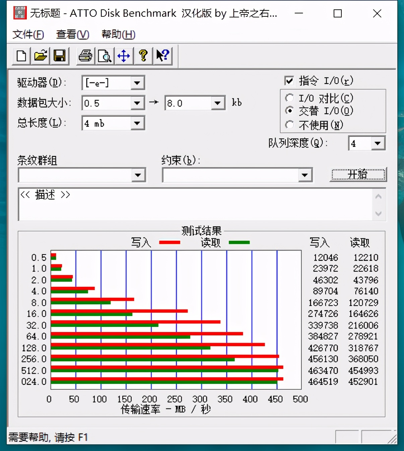Image resolution: width=404 pixels, height=451 pixels.
Task: Click the New file toolbar icon
Action: (x=21, y=56)
